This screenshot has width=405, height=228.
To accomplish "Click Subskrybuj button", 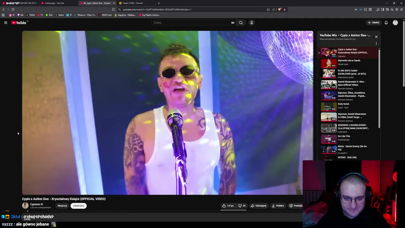I will click(78, 206).
